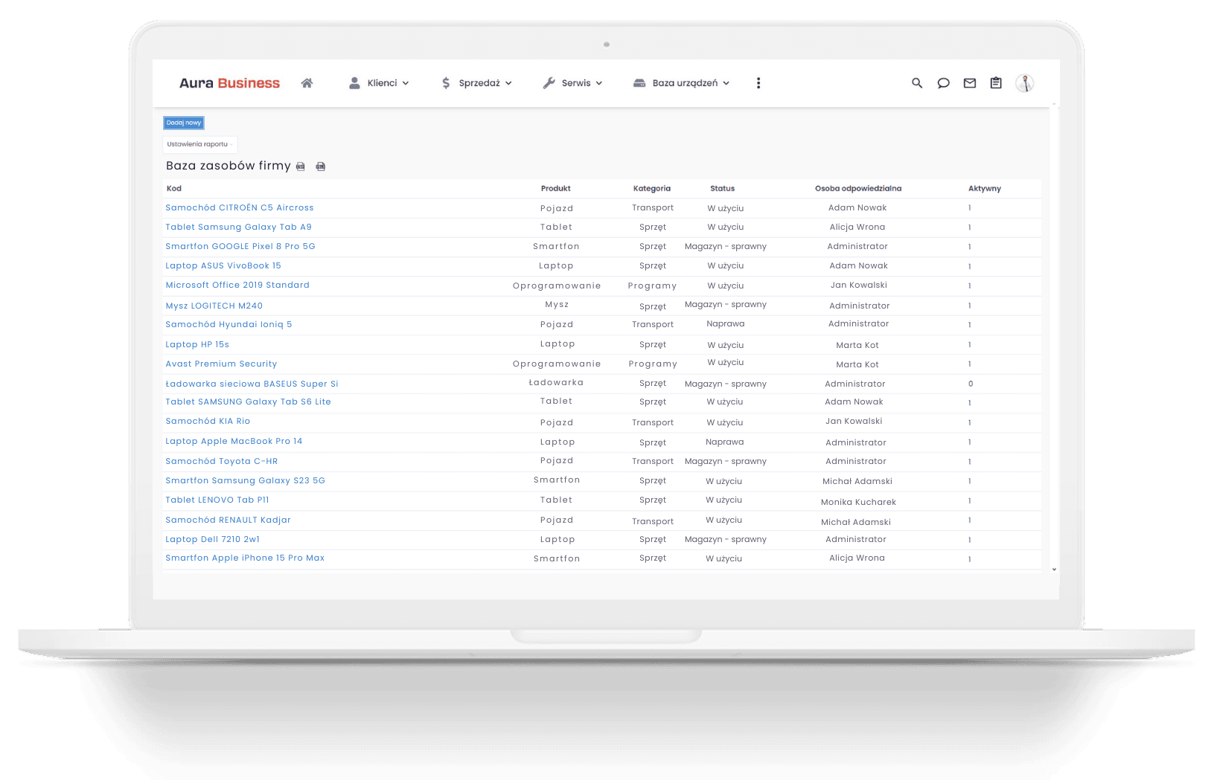1214x780 pixels.
Task: Open the Samochód CITROËN C5 Aircross link
Action: (x=240, y=208)
